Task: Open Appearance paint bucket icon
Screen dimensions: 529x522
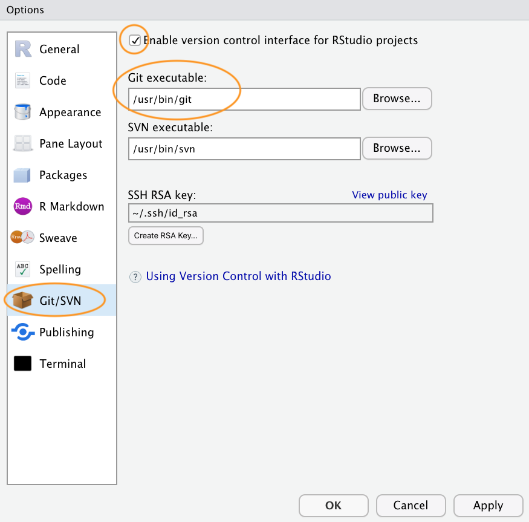Action: click(23, 112)
